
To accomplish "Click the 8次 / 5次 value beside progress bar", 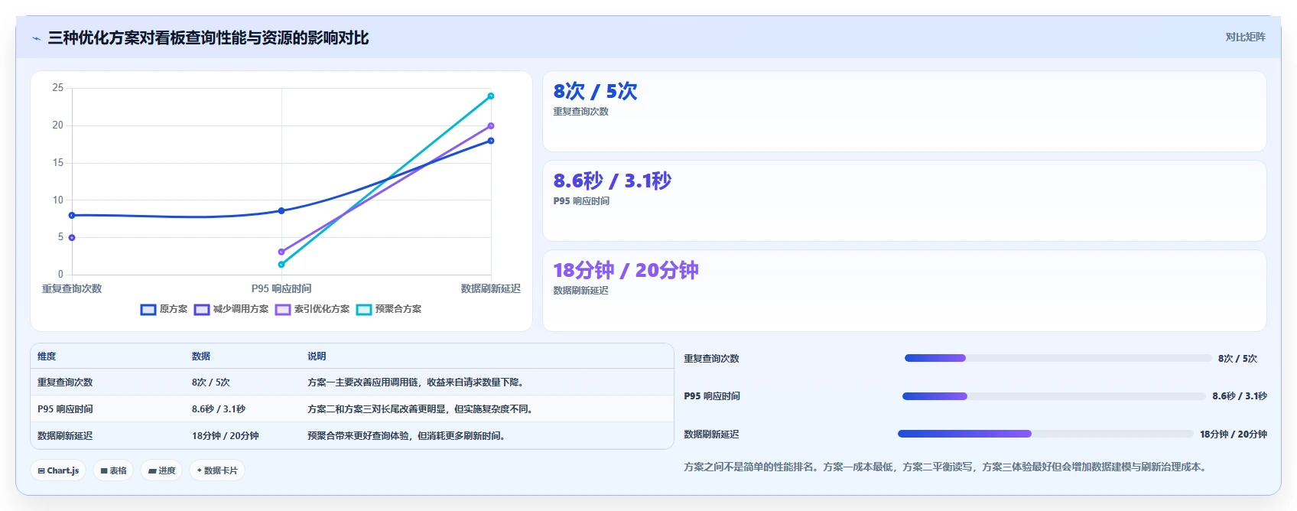I will click(x=1238, y=359).
